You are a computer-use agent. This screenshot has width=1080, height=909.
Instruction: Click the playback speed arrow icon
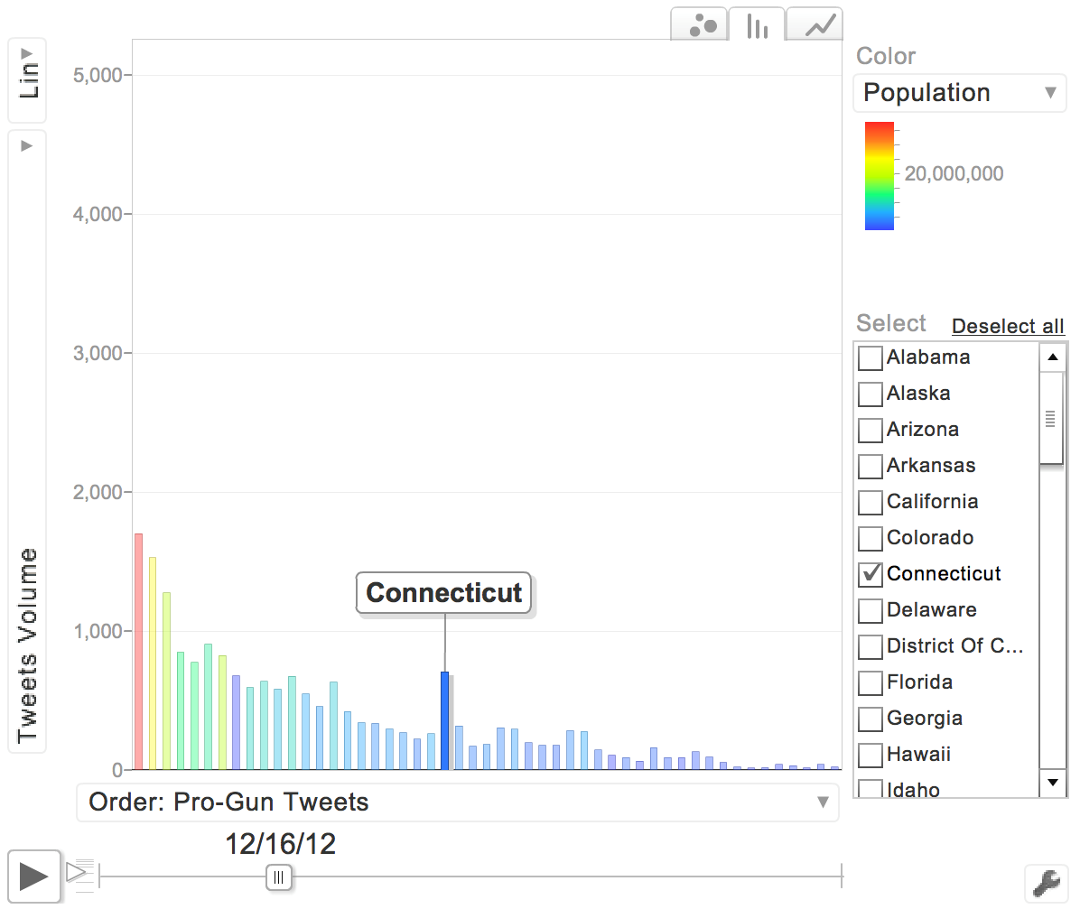tap(77, 871)
